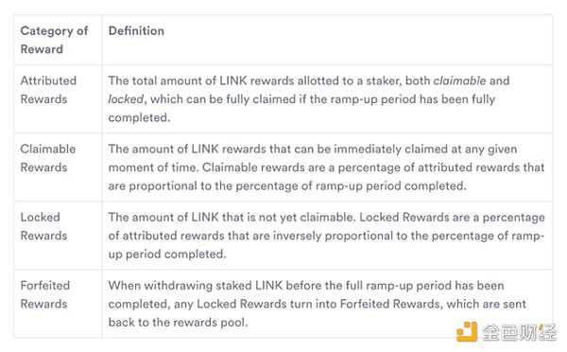
Task: Click the italic word 'locked'
Action: pyautogui.click(x=126, y=98)
